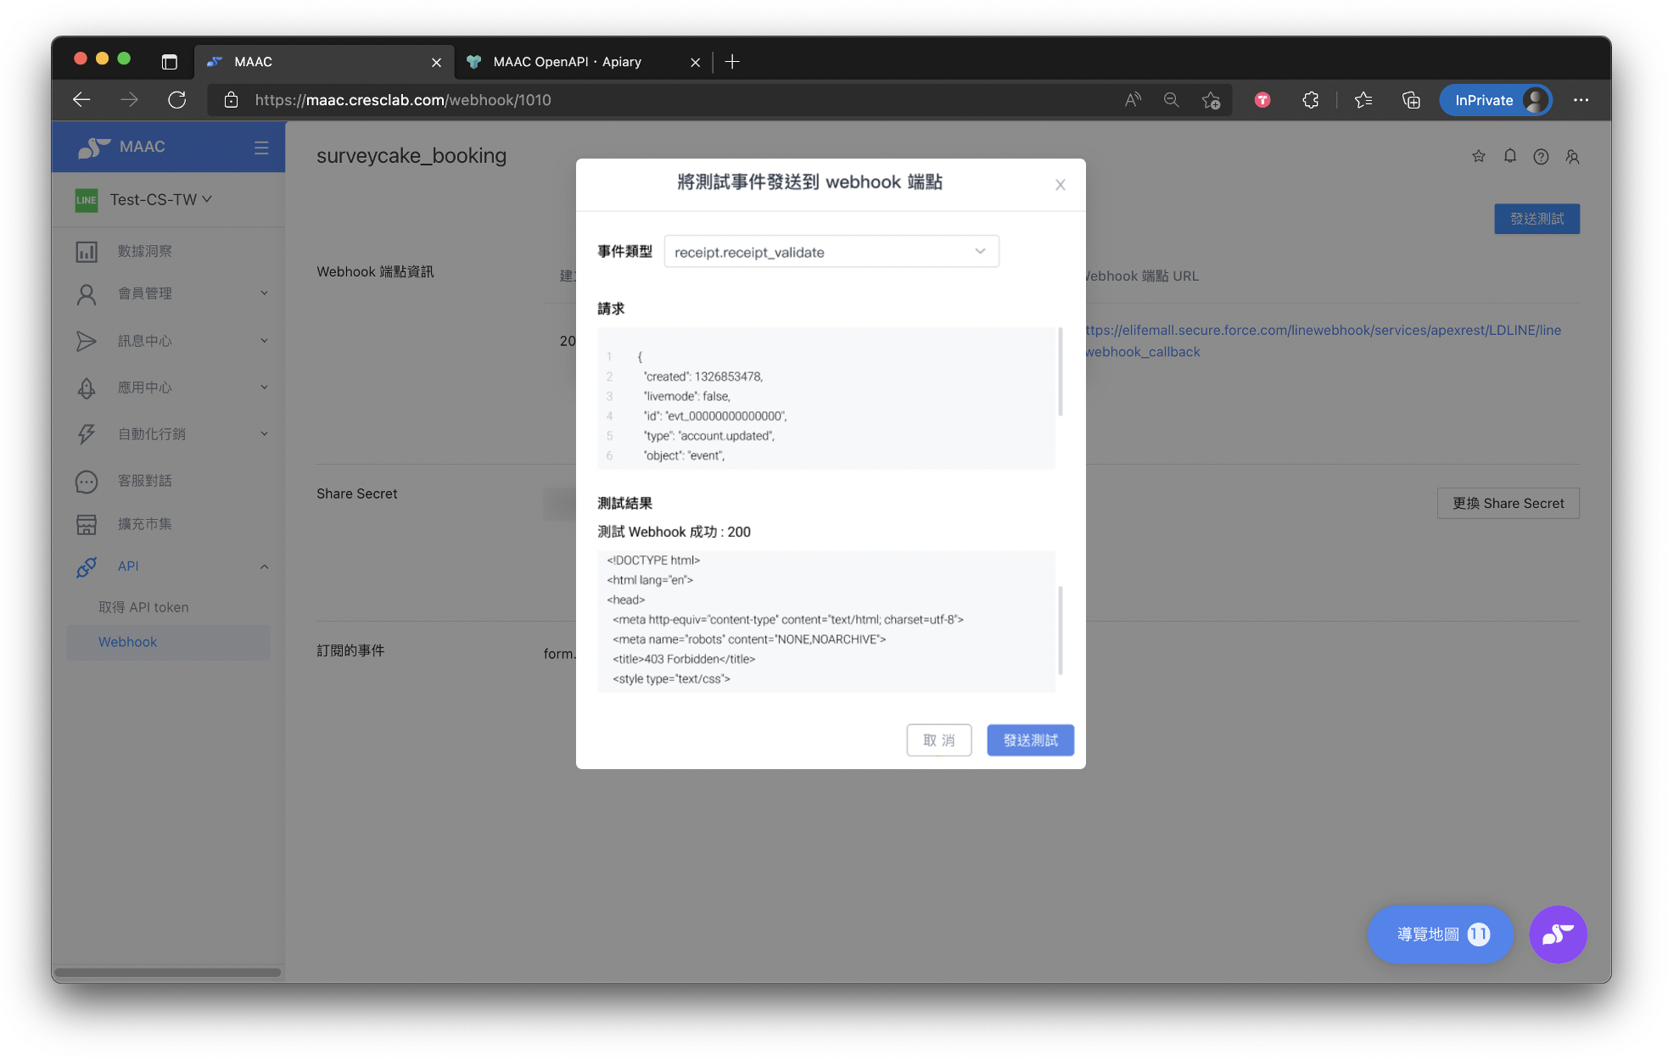Image resolution: width=1668 pixels, height=1060 pixels.
Task: Close the webhook test dialog
Action: (x=1060, y=185)
